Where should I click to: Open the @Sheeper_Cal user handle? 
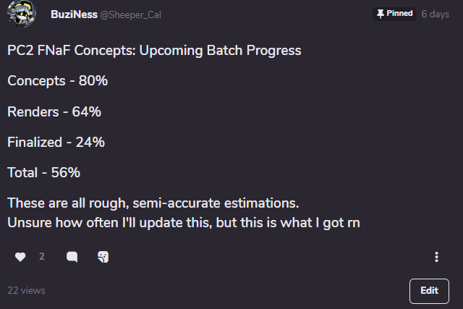point(130,14)
